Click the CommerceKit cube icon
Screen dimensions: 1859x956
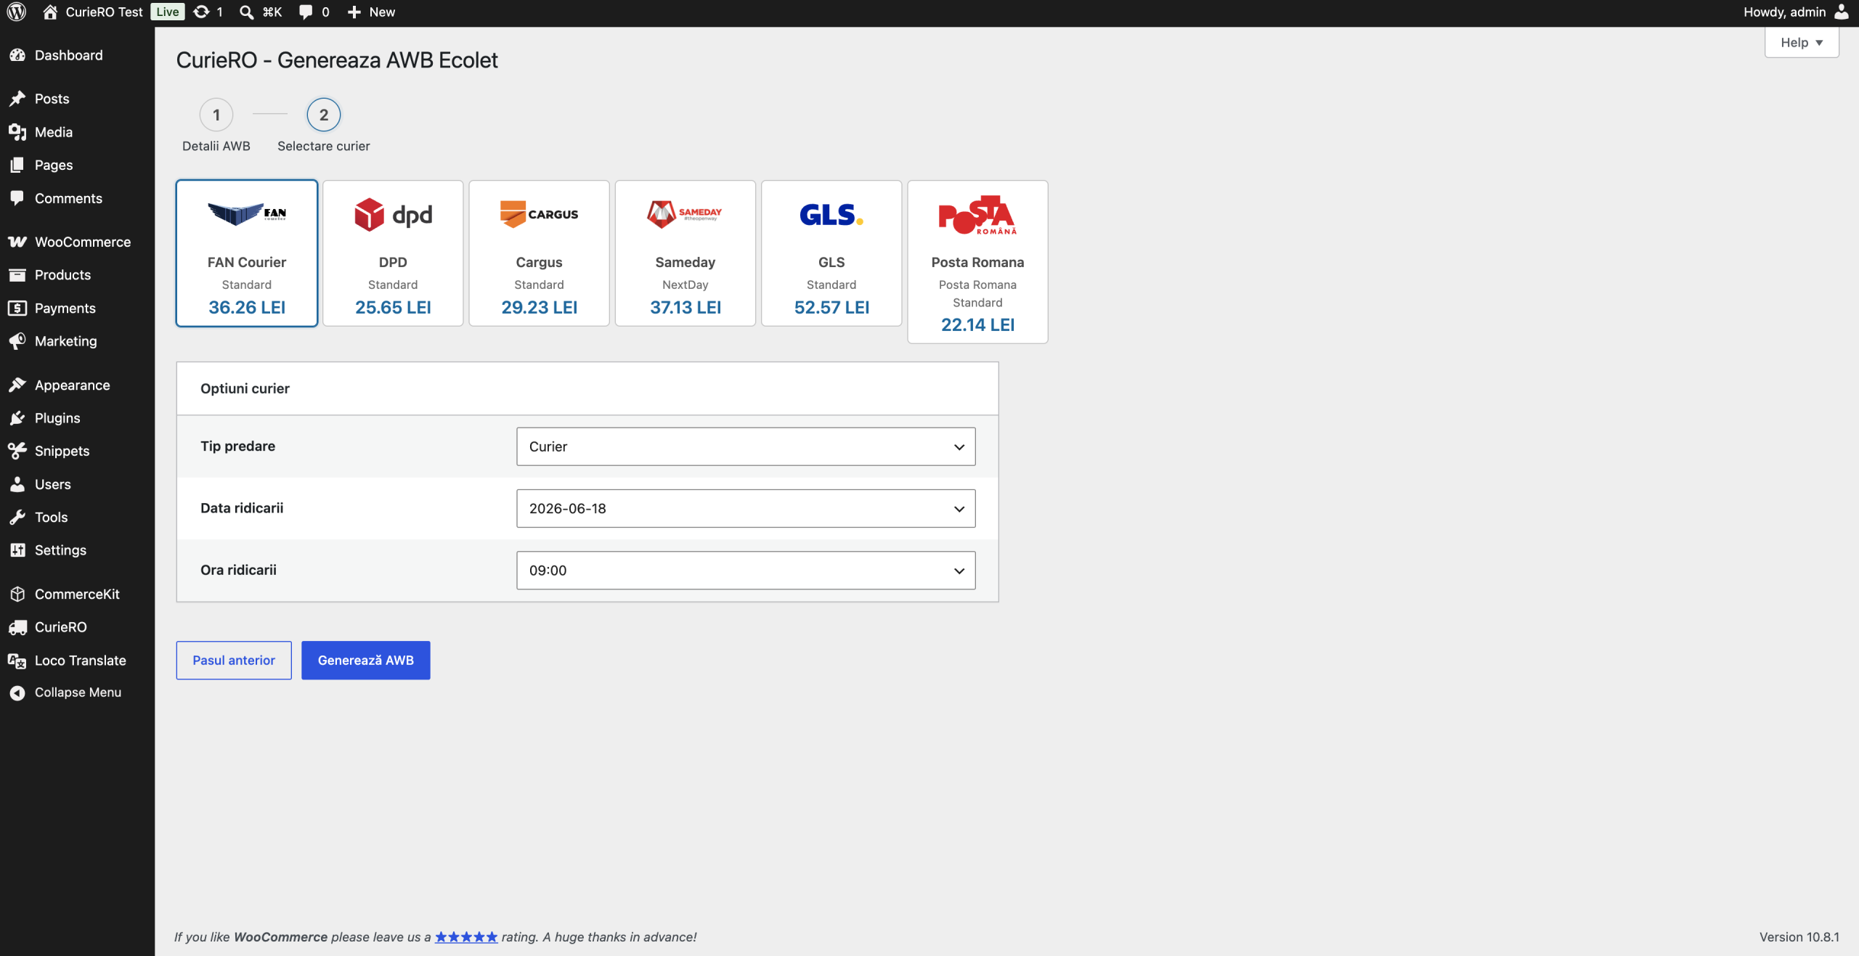17,594
